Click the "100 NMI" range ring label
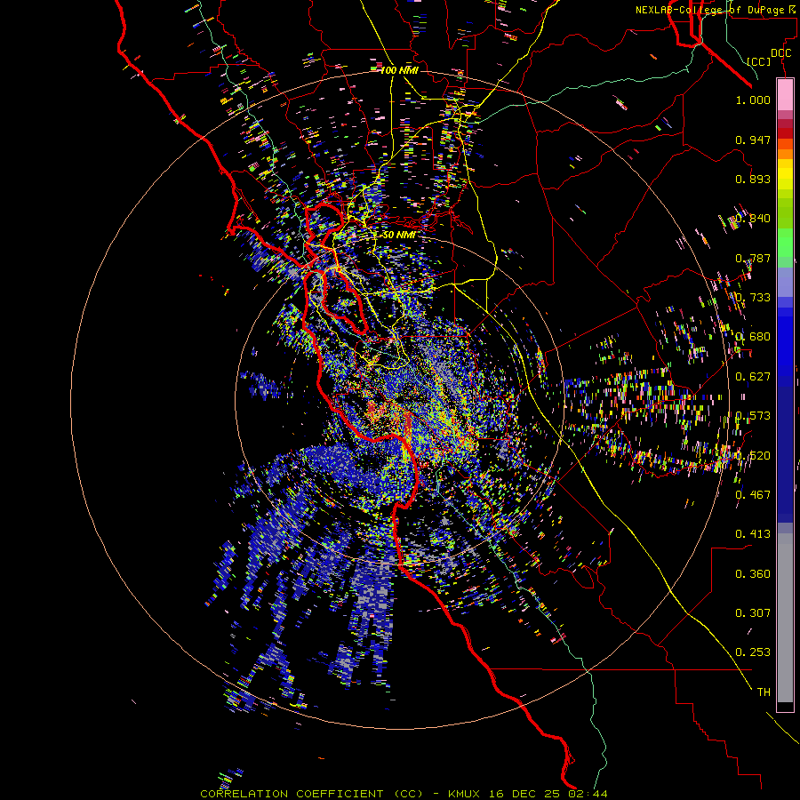 [x=399, y=70]
